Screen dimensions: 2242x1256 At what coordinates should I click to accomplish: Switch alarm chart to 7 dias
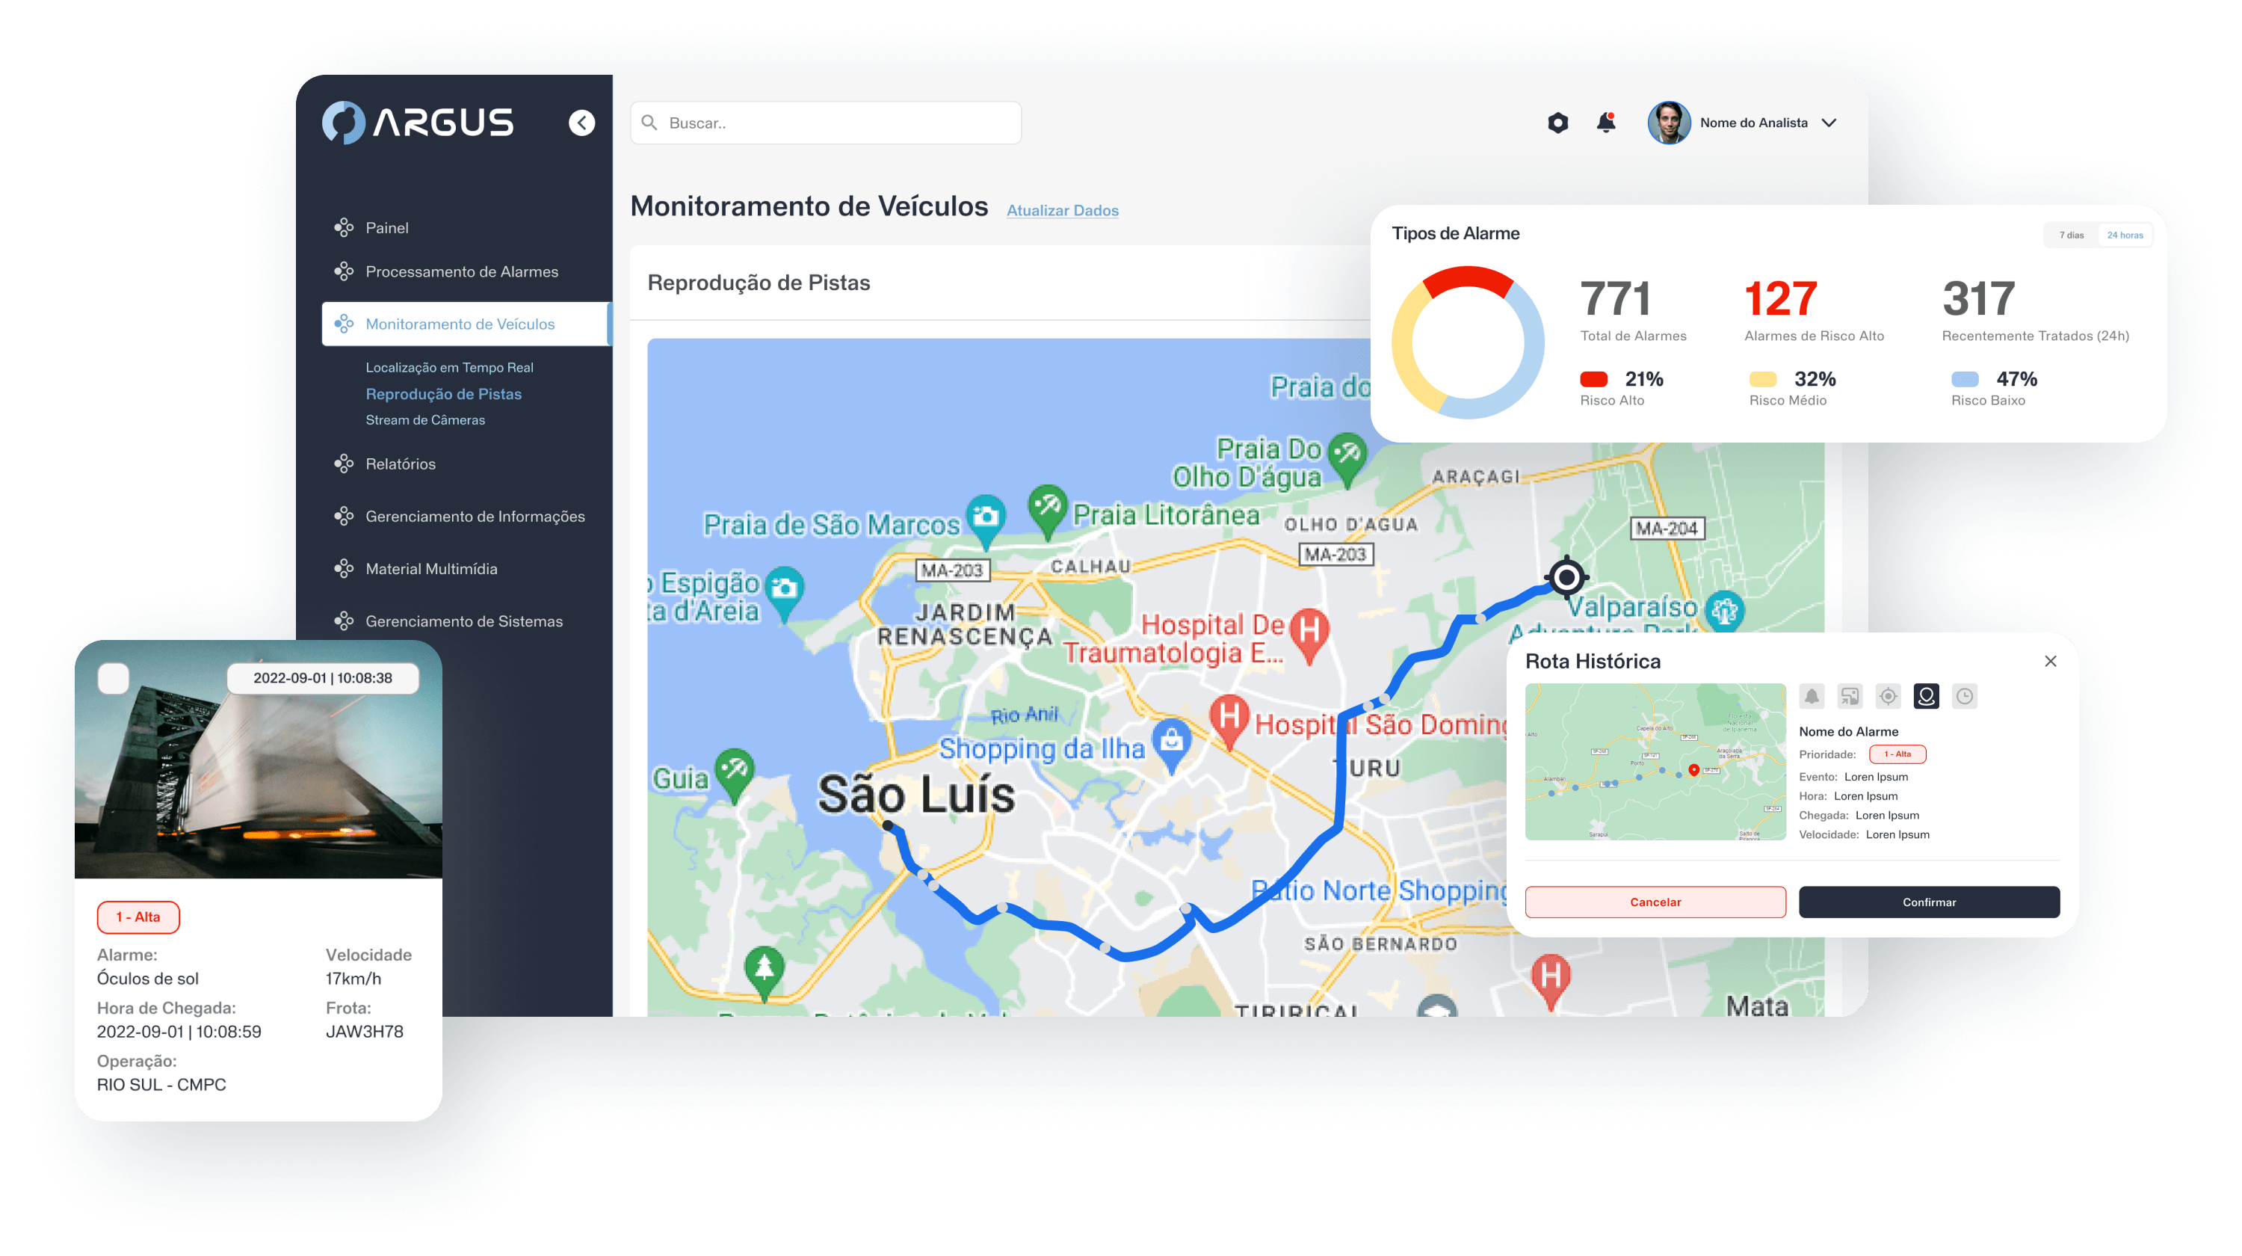point(2071,235)
